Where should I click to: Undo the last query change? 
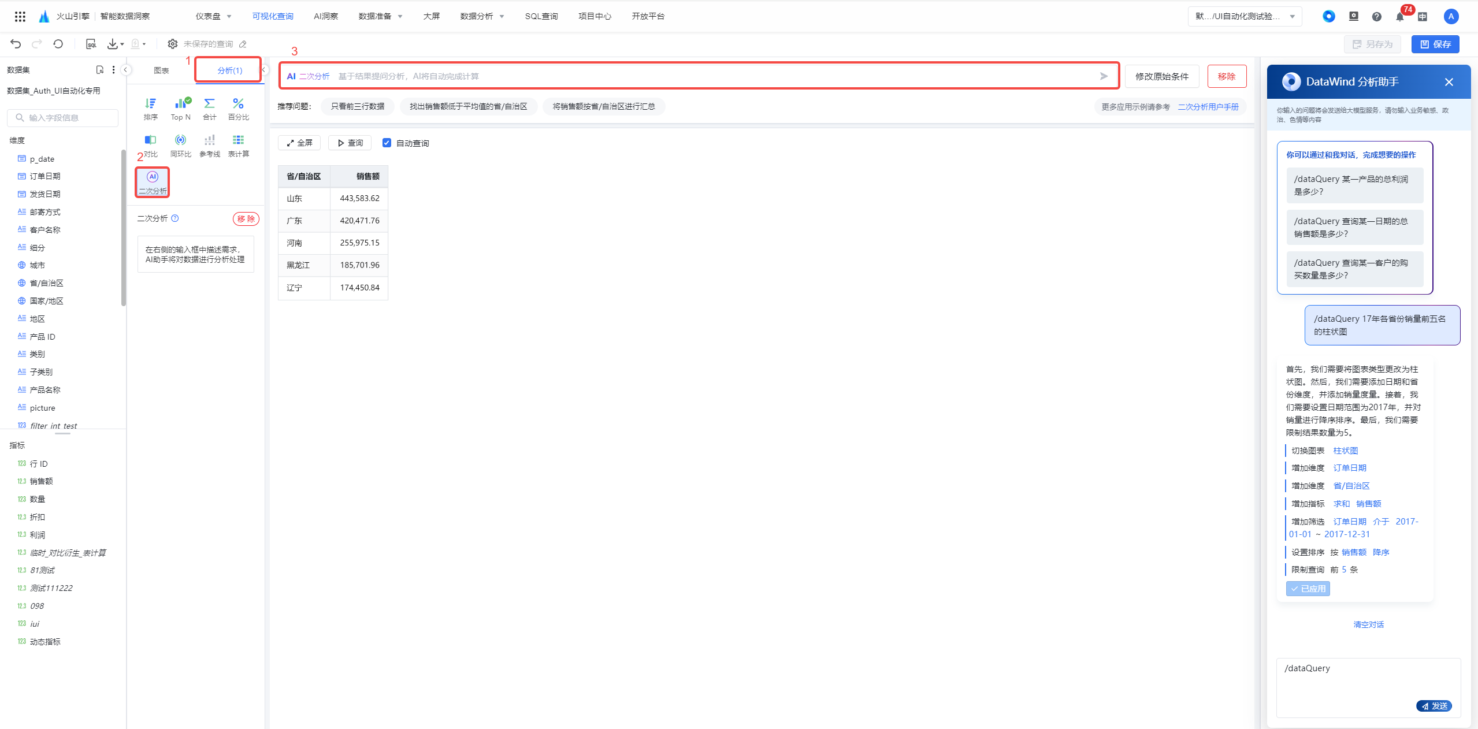(x=16, y=44)
